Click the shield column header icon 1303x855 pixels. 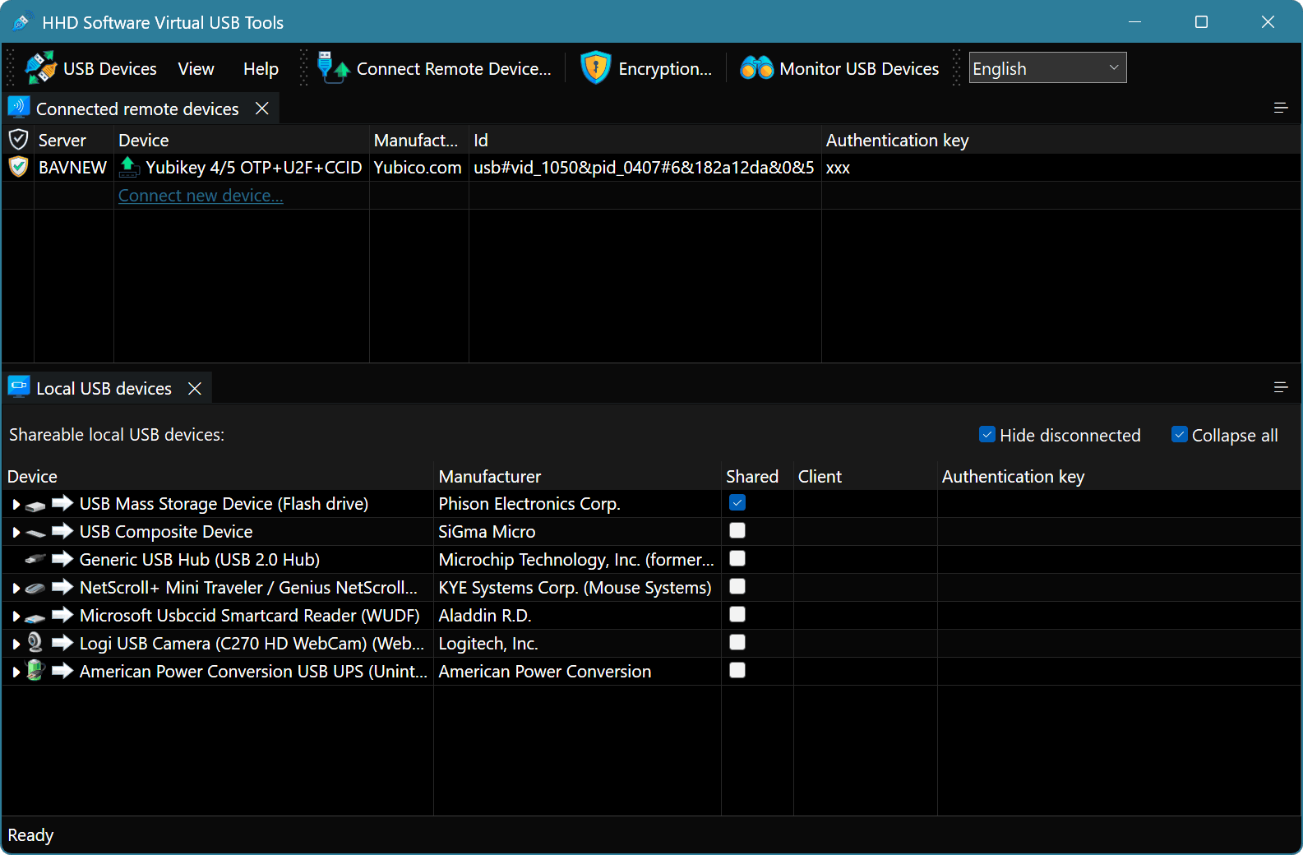18,140
